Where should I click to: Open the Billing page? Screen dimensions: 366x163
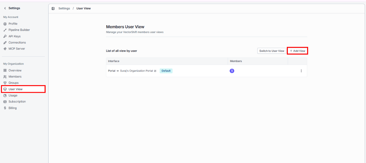[x=13, y=108]
